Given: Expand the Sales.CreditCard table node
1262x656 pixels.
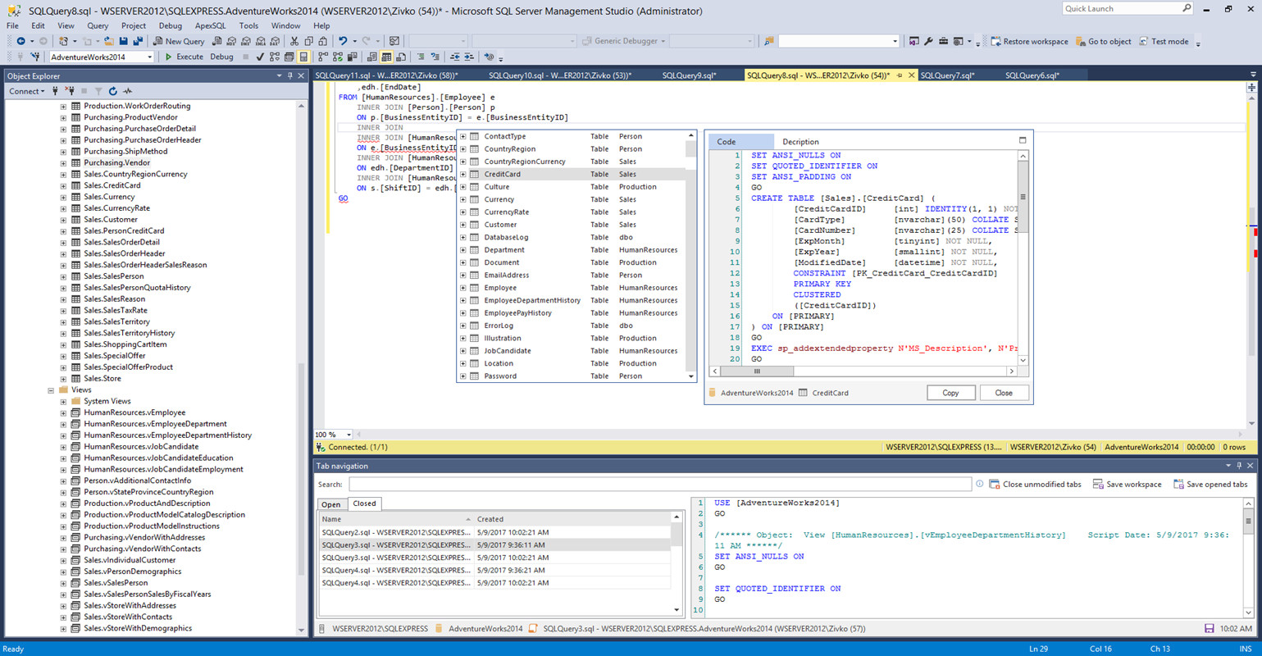Looking at the screenshot, I should 63,186.
